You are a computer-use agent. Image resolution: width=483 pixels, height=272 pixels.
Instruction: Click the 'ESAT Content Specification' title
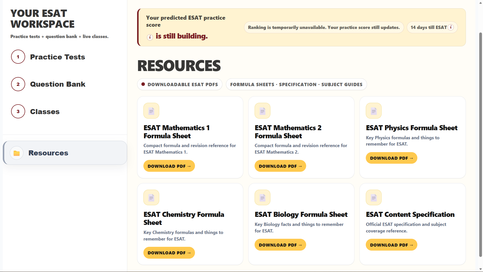pyautogui.click(x=410, y=214)
